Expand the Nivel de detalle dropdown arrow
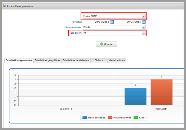Viewport: 186px width, 130px height. (x=143, y=27)
